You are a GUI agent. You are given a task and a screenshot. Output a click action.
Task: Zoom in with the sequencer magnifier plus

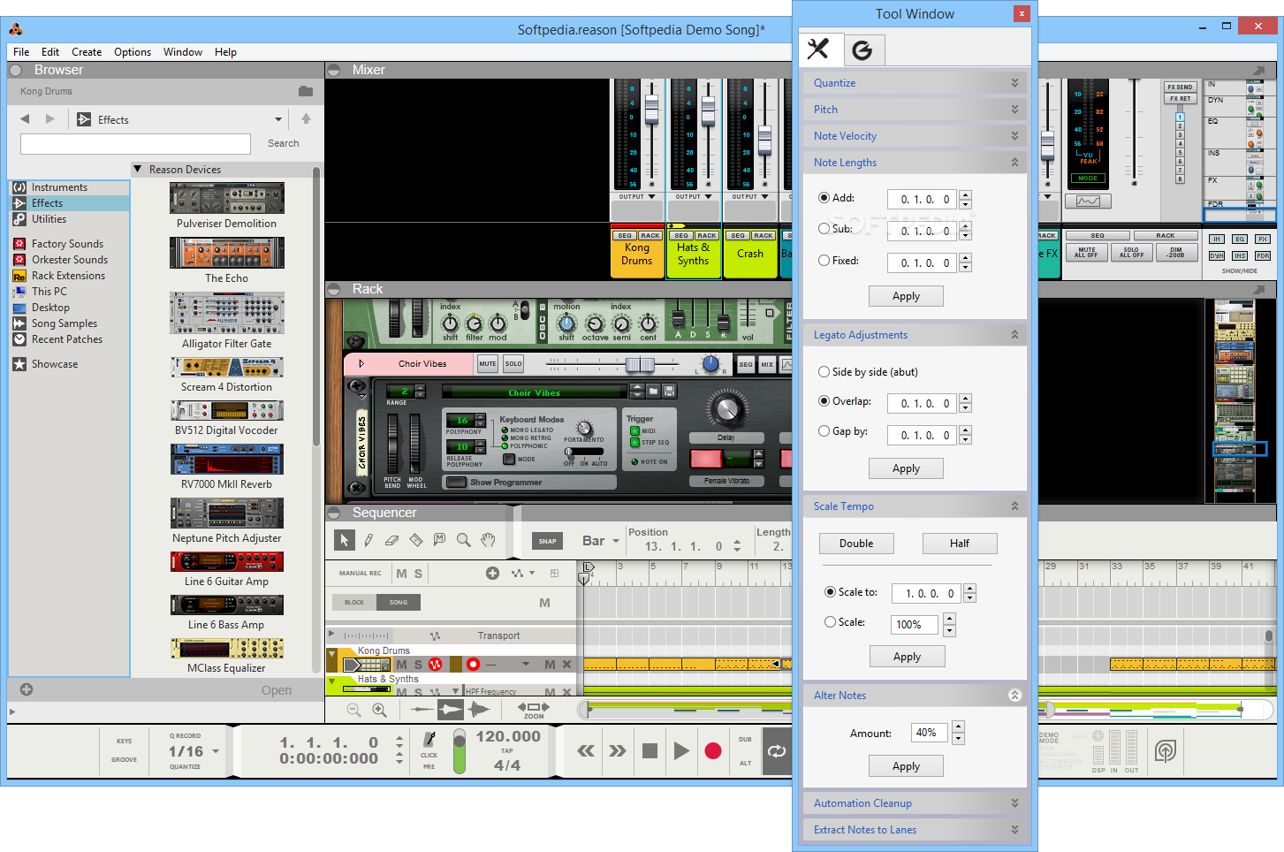pyautogui.click(x=379, y=710)
